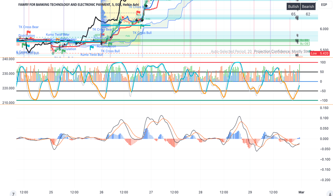
Task: Click the red 'Low 5.420' price label
Action: coord(320,53)
